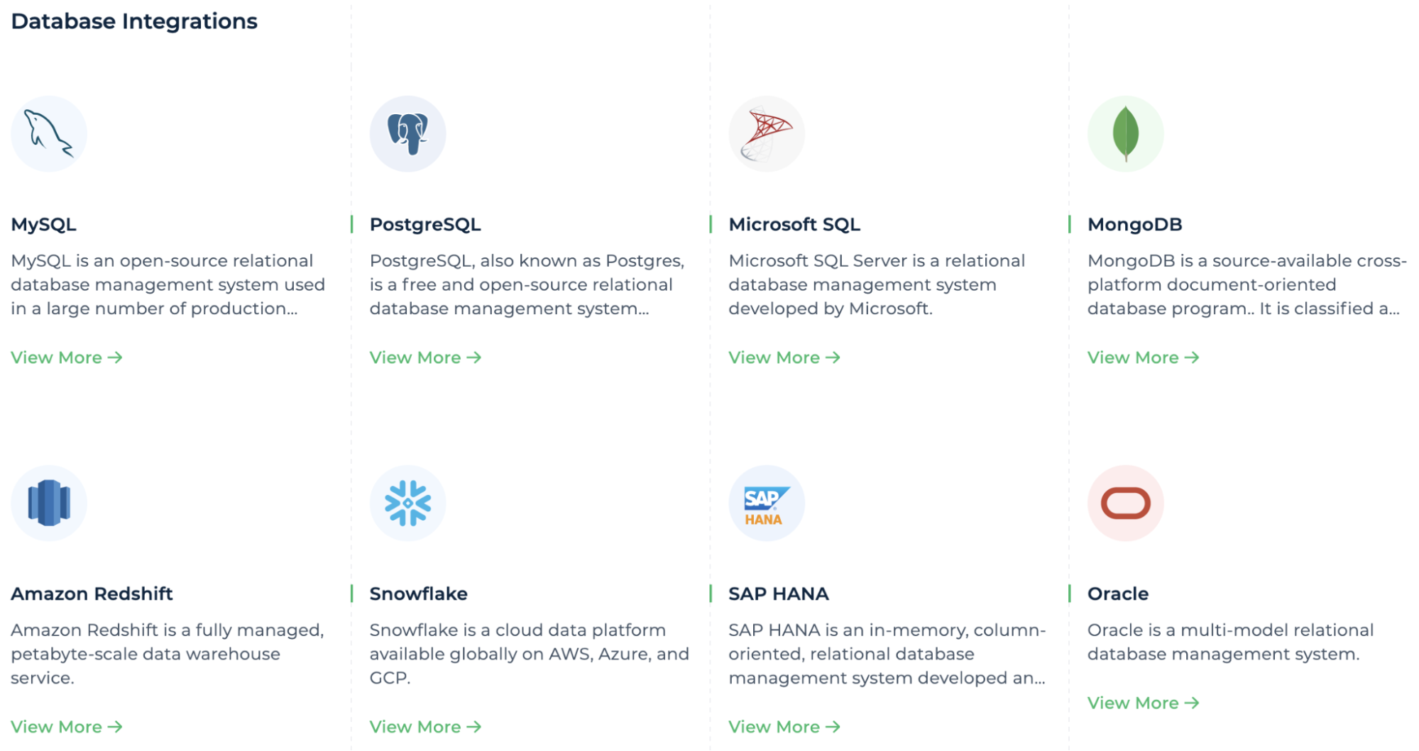Screen dimensions: 1419x751
Task: Click the Snowflake snowflake icon
Action: pos(407,502)
